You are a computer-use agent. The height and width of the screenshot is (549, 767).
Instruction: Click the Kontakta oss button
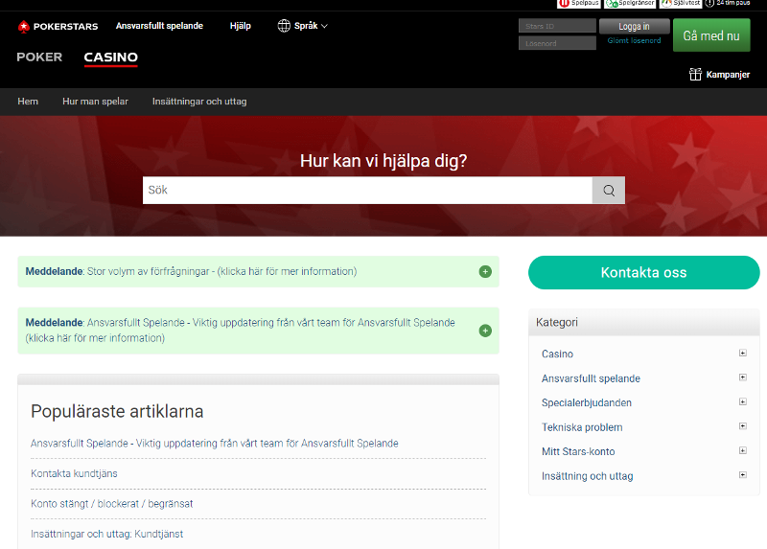pyautogui.click(x=643, y=273)
